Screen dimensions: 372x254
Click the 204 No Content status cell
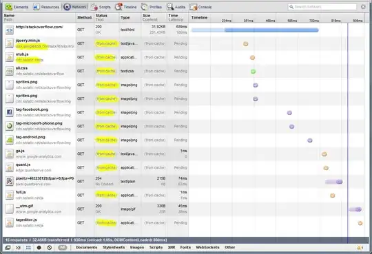[x=106, y=181]
